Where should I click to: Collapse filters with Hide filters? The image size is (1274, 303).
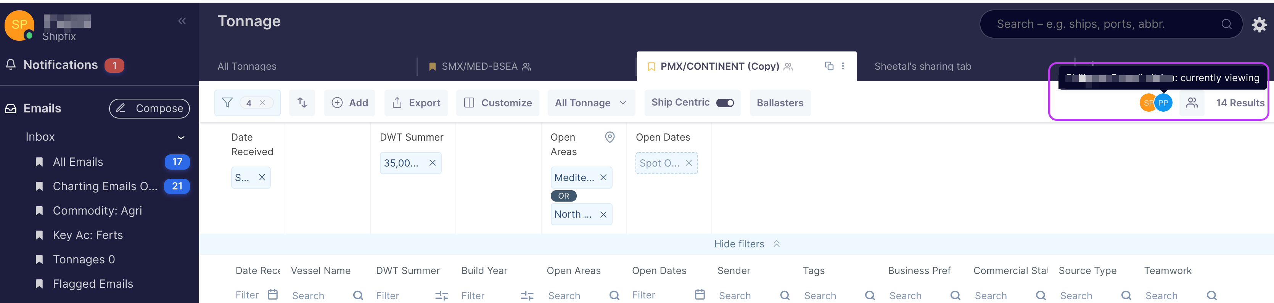746,244
